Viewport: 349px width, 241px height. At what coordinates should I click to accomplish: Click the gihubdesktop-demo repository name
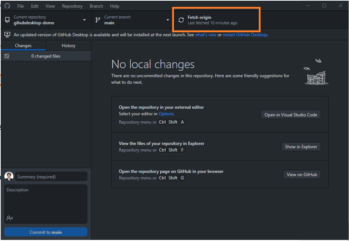34,23
